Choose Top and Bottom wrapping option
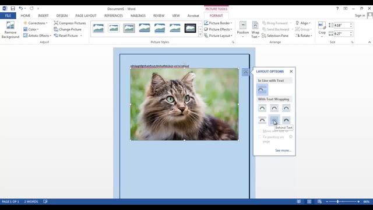Image resolution: width=373 pixels, height=210 pixels. coord(262,120)
